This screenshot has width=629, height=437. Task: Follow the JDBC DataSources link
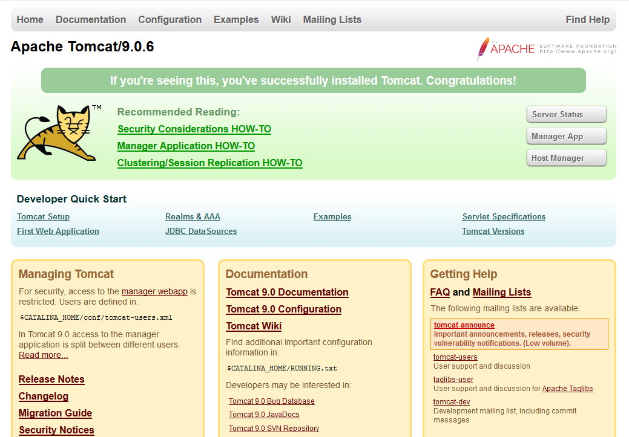pos(201,231)
